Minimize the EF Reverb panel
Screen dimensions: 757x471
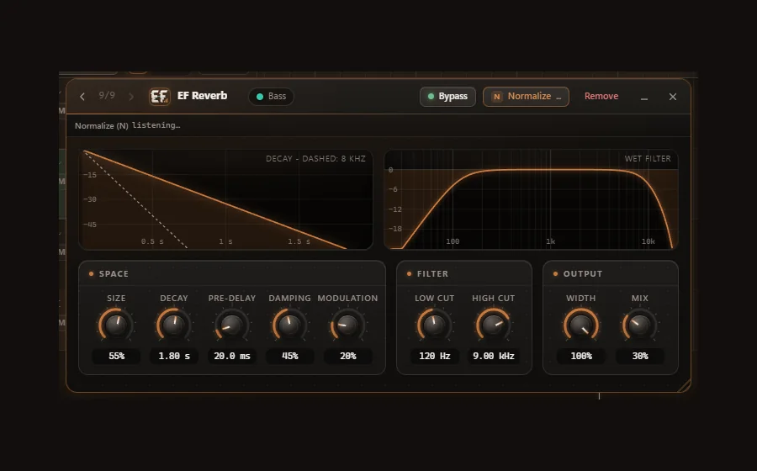tap(644, 97)
